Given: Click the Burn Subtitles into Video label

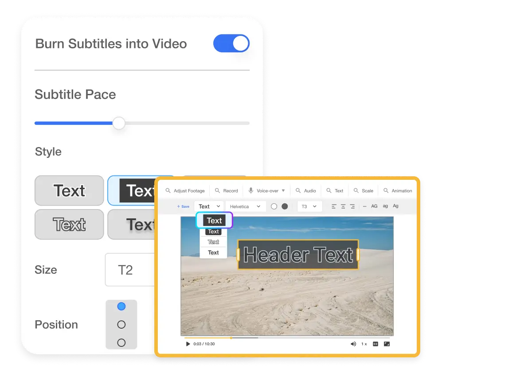Looking at the screenshot, I should click(111, 44).
